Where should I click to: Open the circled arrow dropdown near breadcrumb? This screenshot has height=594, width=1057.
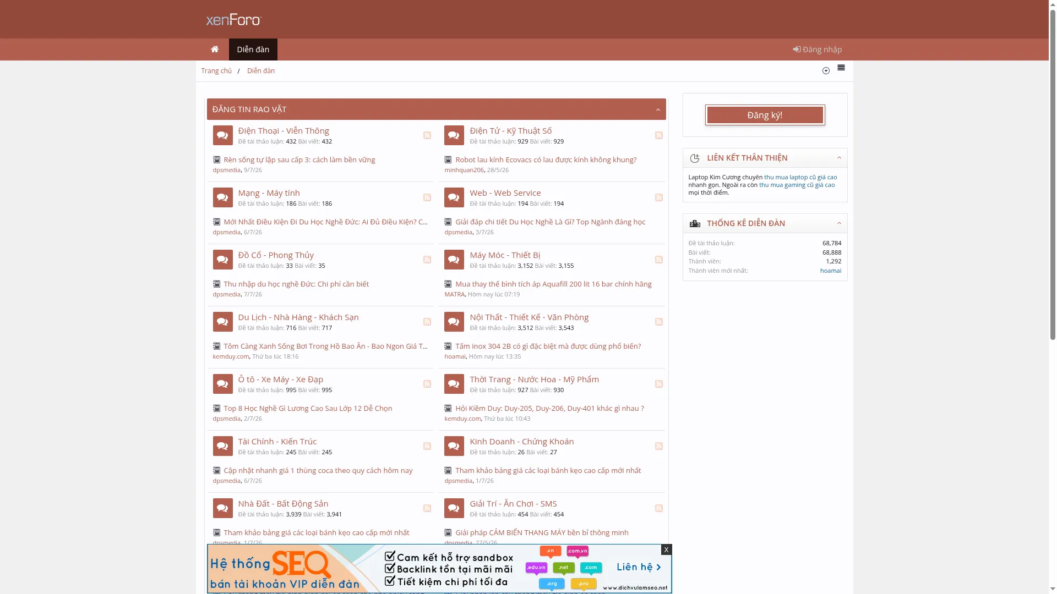coord(826,71)
